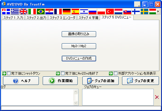Expand more language flags with right arrow
This screenshot has height=111, width=162.
tap(158, 12)
